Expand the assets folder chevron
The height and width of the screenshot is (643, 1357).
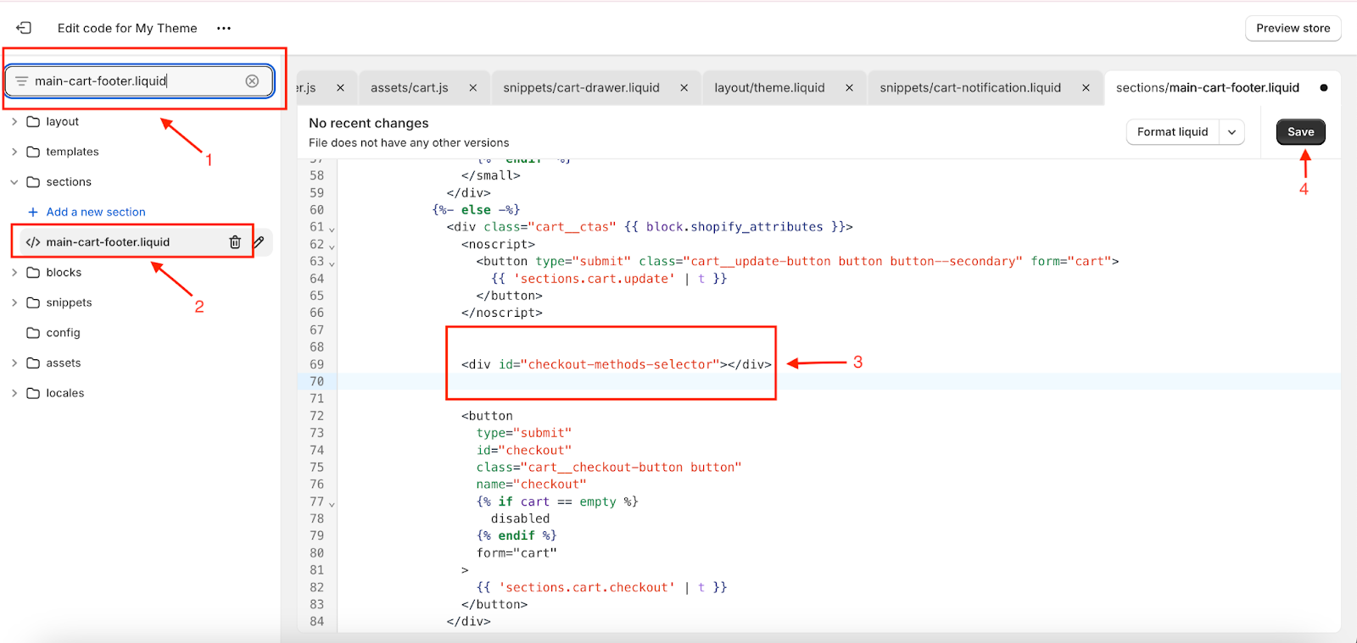click(x=14, y=363)
